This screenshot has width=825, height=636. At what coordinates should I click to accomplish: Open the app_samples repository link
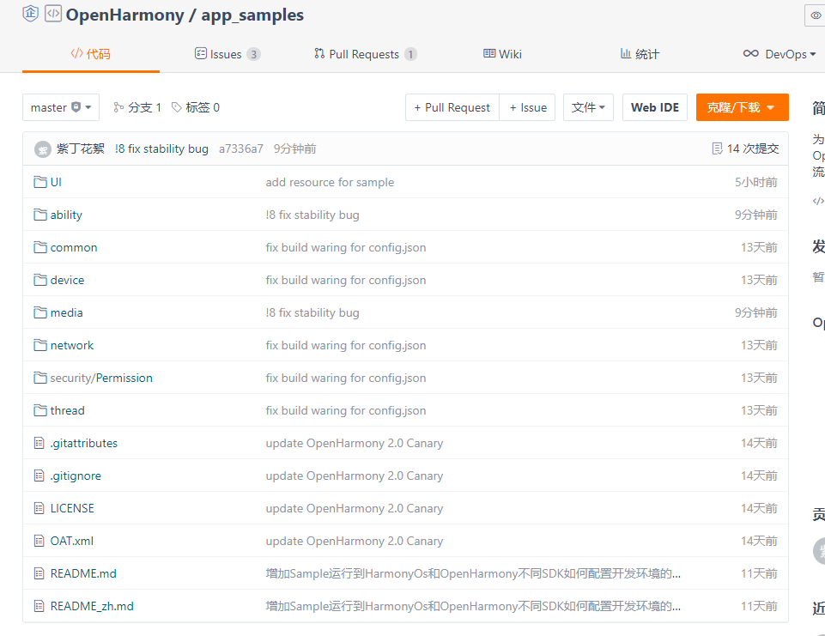click(252, 15)
